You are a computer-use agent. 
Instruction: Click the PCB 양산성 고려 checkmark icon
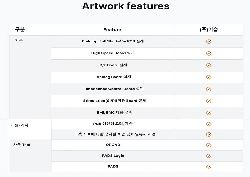coord(209,124)
